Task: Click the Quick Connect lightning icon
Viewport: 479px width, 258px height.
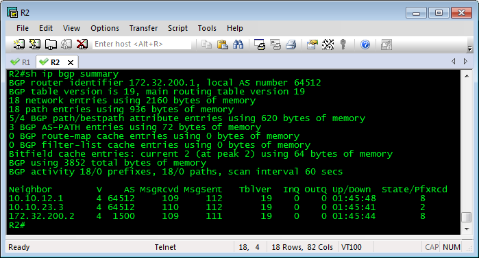Action: [34, 44]
